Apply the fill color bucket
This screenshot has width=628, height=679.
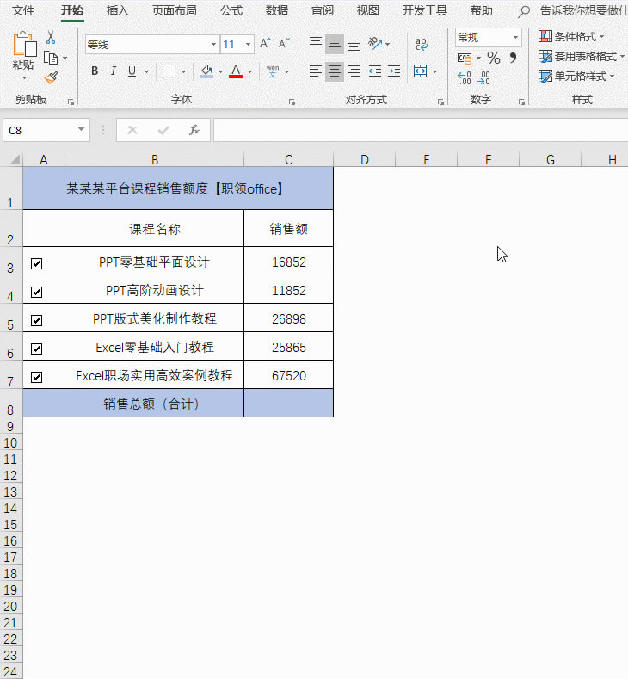tap(206, 71)
